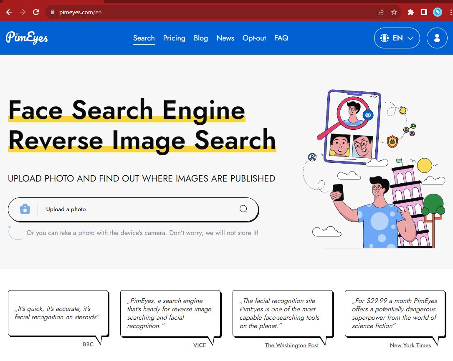Open the Blog nav item
This screenshot has height=361, width=453.
[201, 38]
